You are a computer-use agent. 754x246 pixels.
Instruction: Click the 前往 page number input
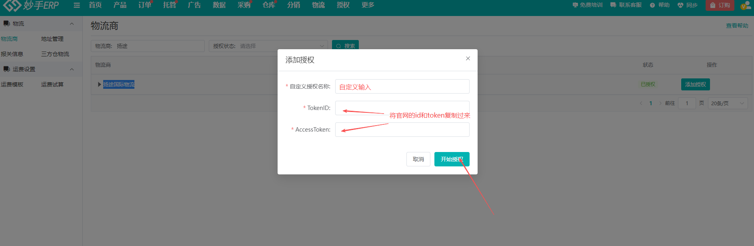(687, 103)
